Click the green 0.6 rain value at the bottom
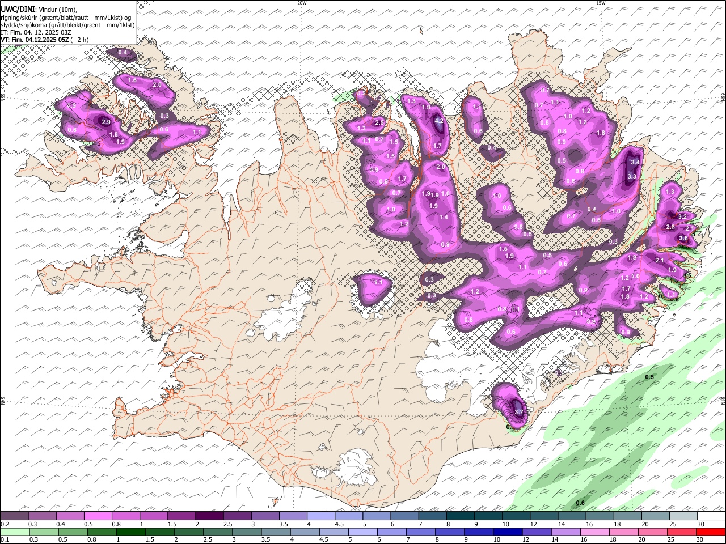 click(580, 503)
